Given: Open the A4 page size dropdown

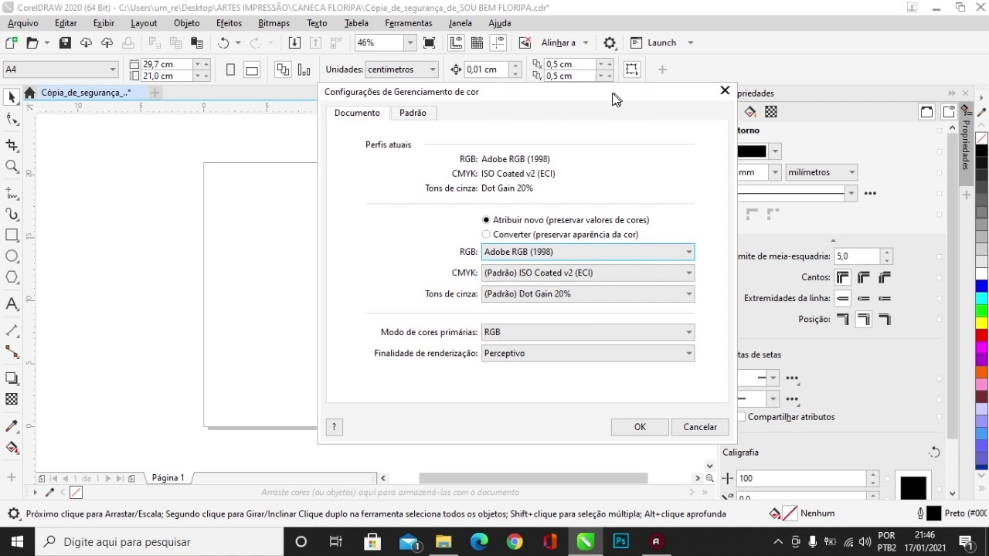Looking at the screenshot, I should [61, 69].
